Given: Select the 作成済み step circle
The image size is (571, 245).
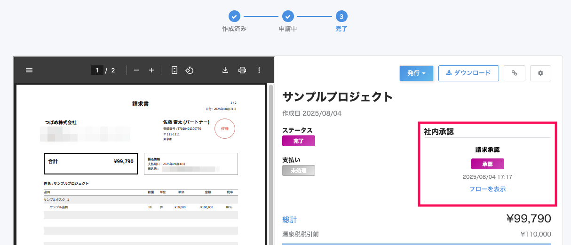Looking at the screenshot, I should (x=234, y=16).
